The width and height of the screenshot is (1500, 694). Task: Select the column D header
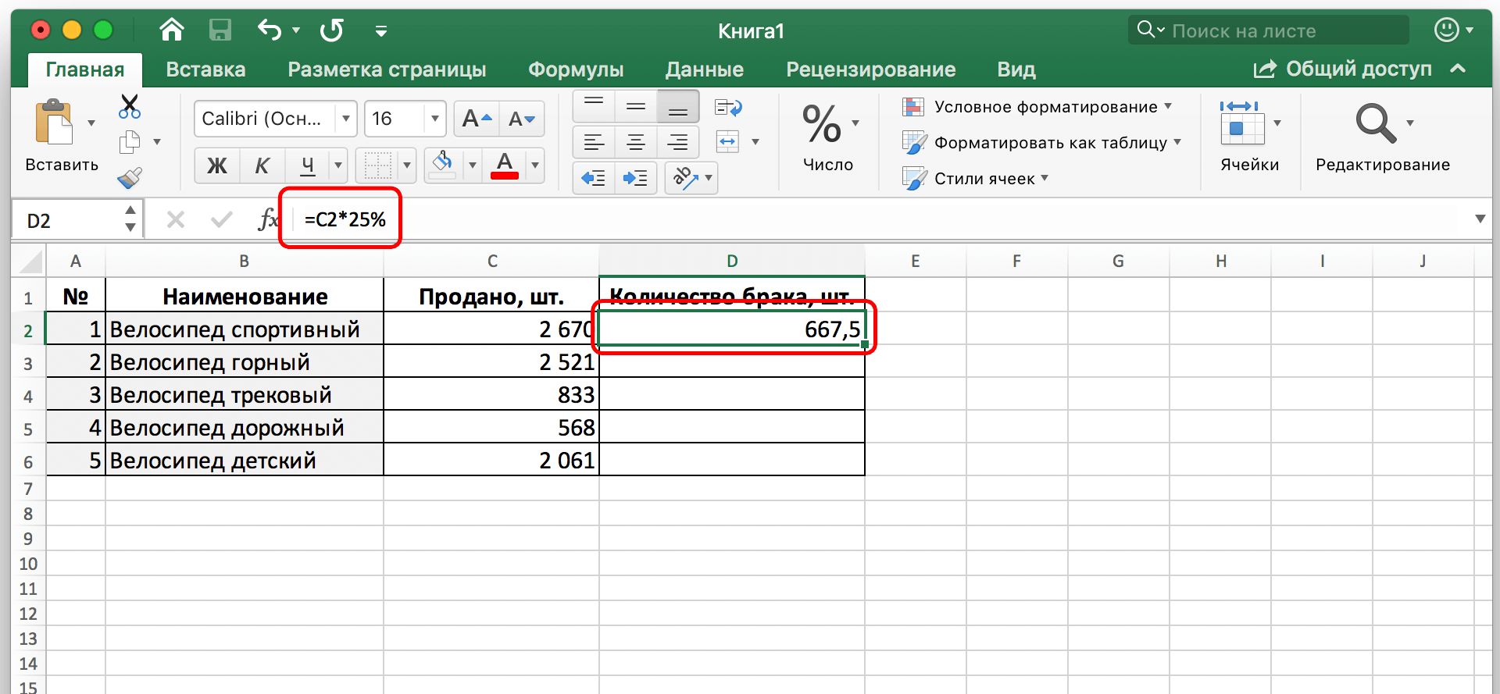732,262
